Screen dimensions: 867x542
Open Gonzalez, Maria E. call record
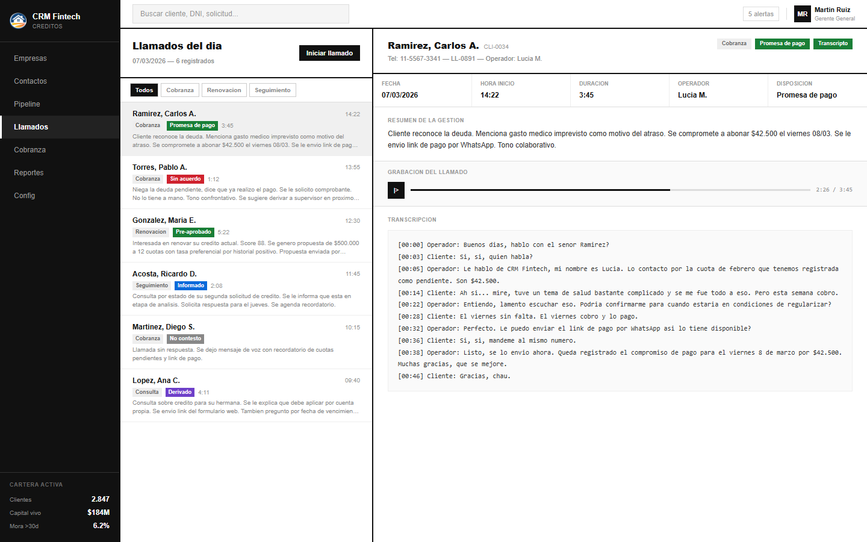(x=246, y=235)
